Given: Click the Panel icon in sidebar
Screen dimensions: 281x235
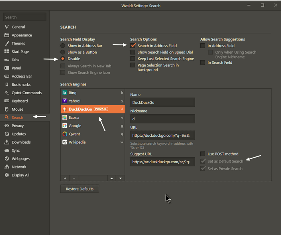Looking at the screenshot, I should (7, 68).
